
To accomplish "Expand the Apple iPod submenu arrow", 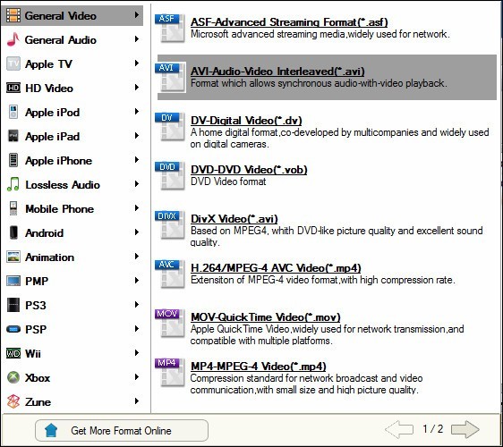I will coord(137,112).
